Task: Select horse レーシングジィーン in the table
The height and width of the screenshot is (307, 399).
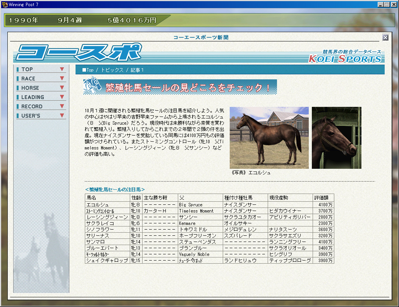Action: point(107,217)
